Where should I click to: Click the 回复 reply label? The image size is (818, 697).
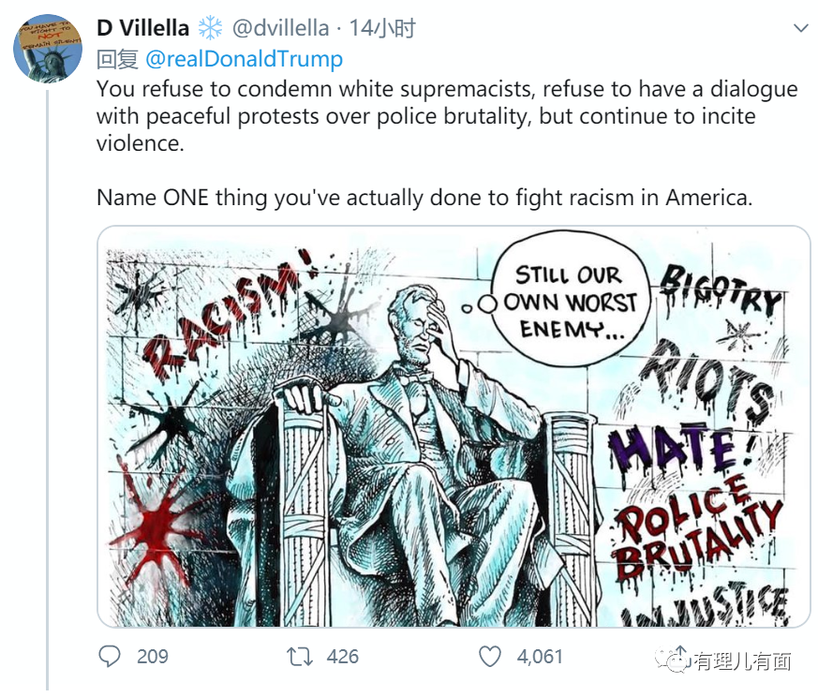click(x=117, y=59)
